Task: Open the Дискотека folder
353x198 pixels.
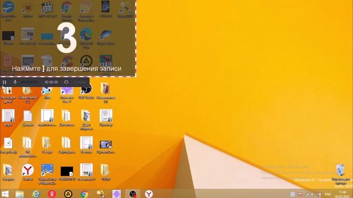Action: [66, 118]
